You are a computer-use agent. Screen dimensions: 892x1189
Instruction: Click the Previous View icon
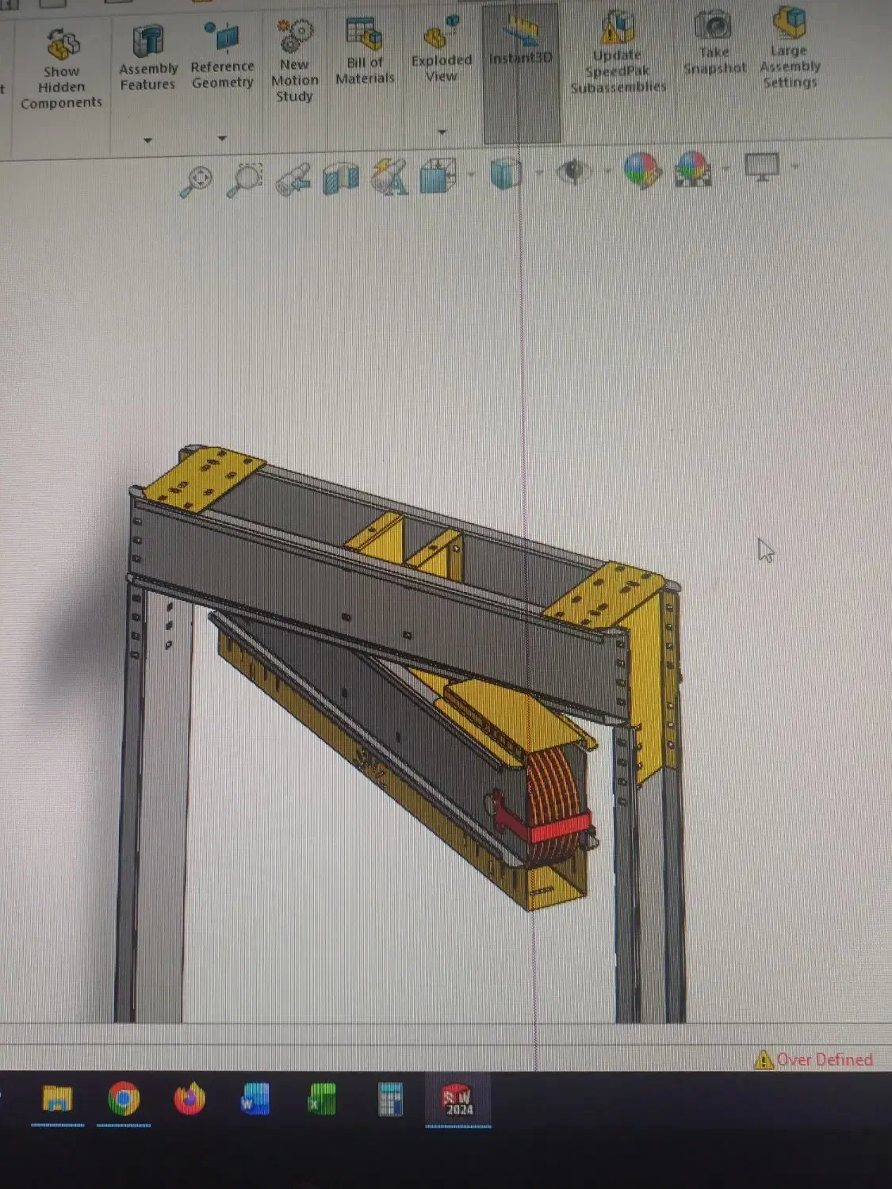(293, 176)
